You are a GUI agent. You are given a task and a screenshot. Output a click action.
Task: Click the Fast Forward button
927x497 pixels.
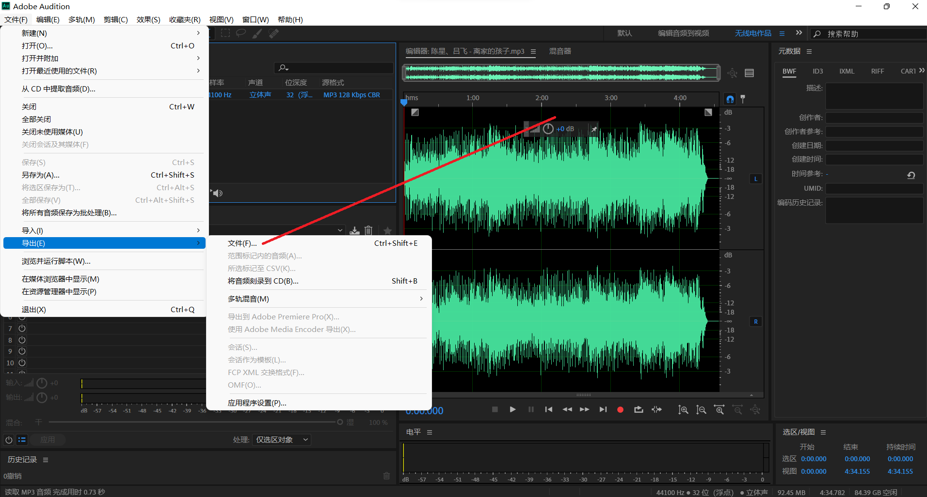click(x=585, y=409)
